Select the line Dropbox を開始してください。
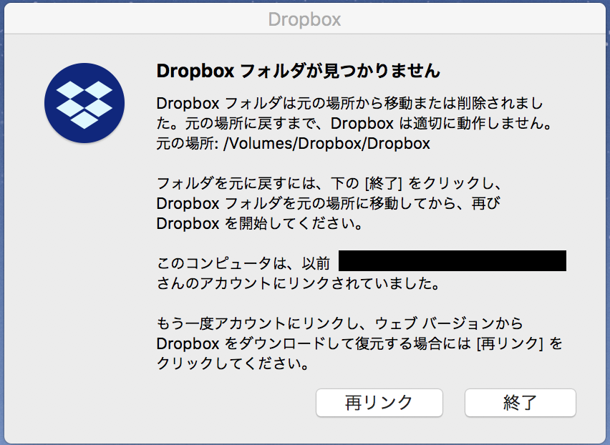 click(x=260, y=223)
